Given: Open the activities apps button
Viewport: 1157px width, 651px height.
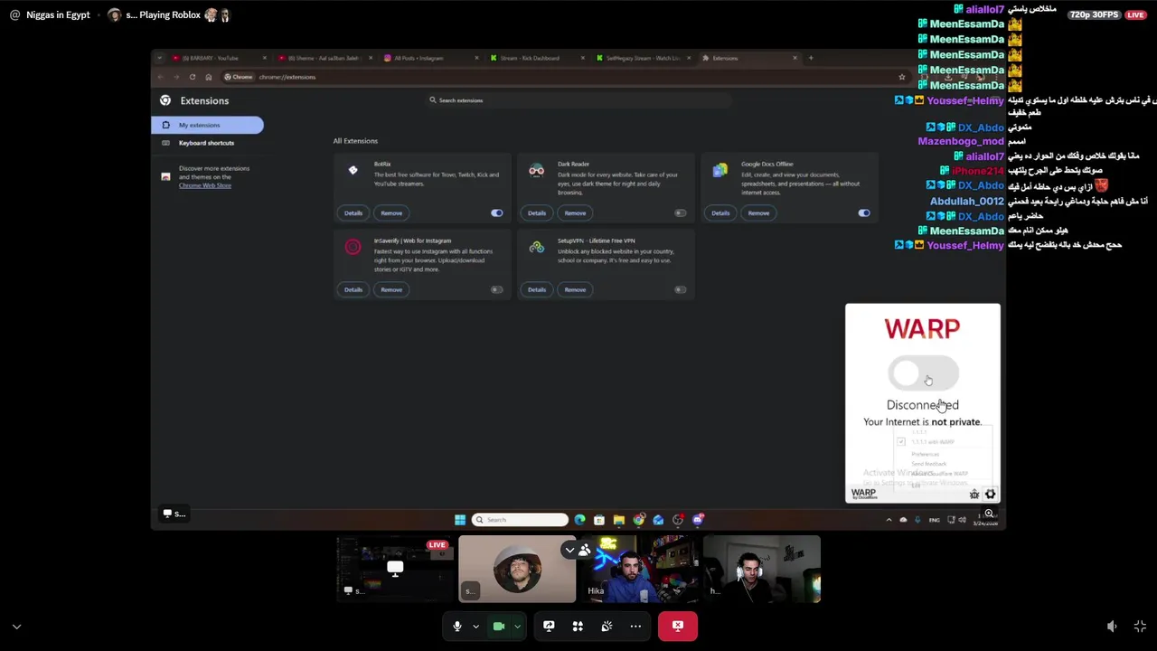Looking at the screenshot, I should pyautogui.click(x=578, y=626).
